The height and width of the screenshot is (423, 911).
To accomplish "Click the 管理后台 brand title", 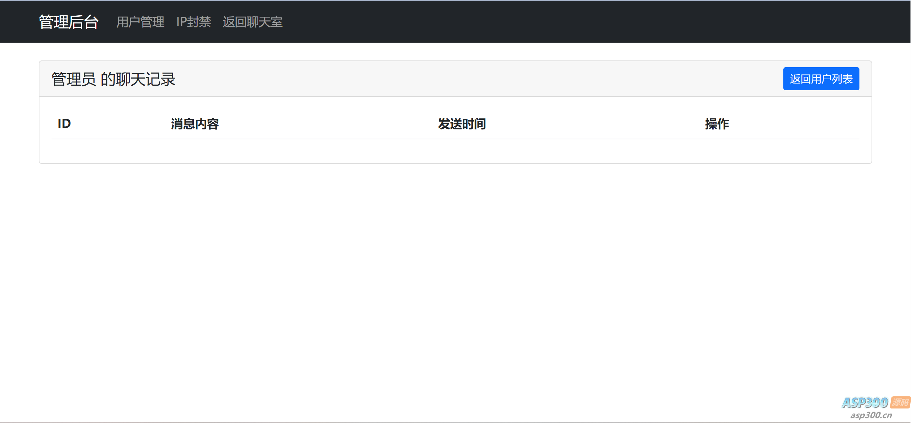I will (x=68, y=22).
